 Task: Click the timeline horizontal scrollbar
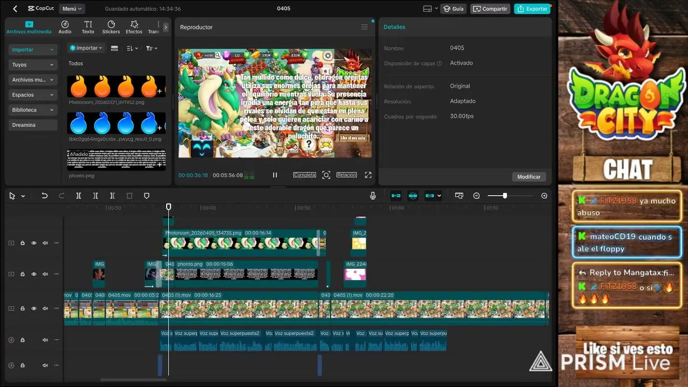(x=134, y=380)
